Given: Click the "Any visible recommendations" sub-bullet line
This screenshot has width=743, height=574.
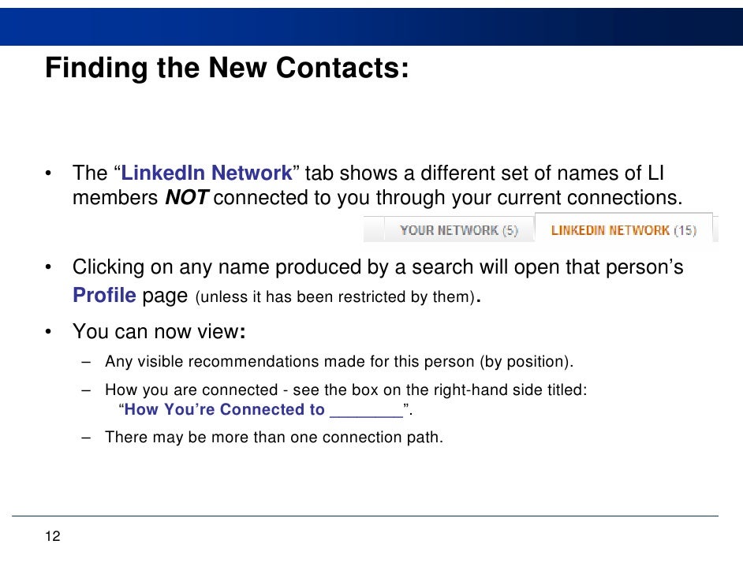Looking at the screenshot, I should point(339,362).
